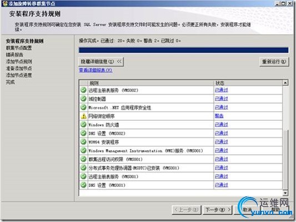Select 错误报告 step in sidebar
This screenshot has width=296, height=222.
tap(14, 55)
